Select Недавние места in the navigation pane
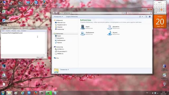169x95 pixels. pyautogui.click(x=61, y=25)
